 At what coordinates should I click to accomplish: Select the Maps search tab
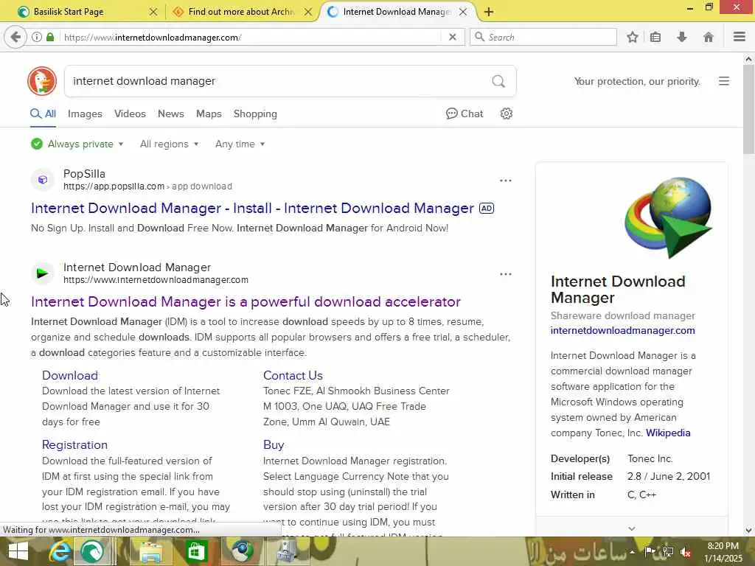pos(209,114)
